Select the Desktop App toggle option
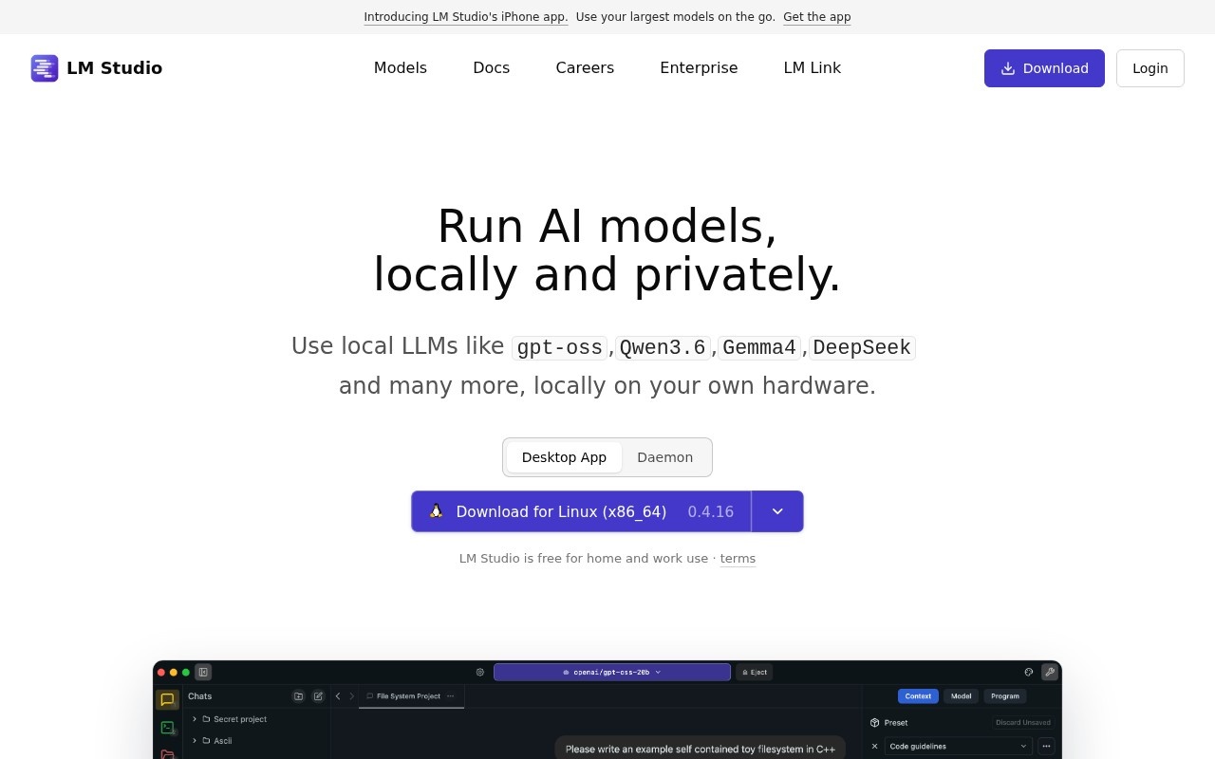1215x759 pixels. (x=564, y=457)
